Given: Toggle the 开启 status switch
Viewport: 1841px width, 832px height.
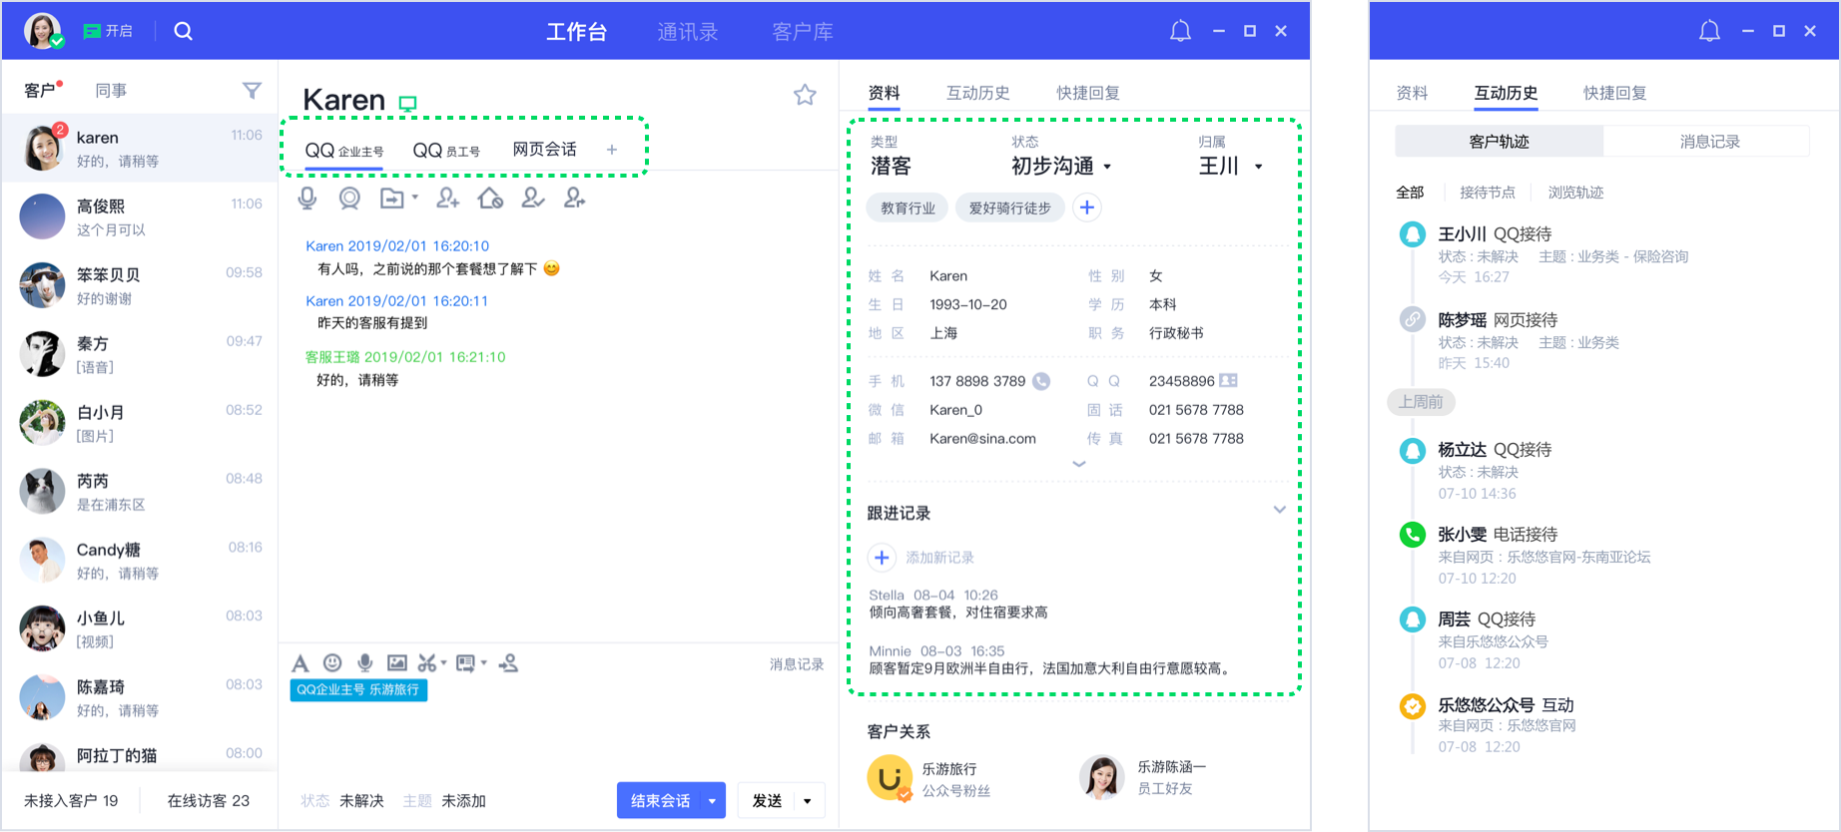Looking at the screenshot, I should pos(108,31).
